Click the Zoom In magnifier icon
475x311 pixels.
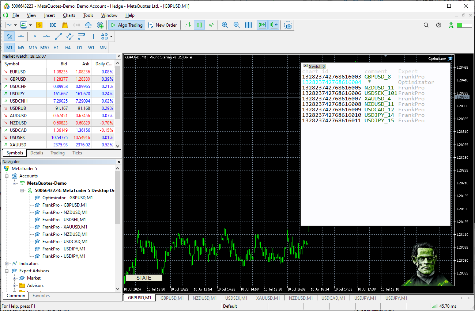[x=225, y=25]
